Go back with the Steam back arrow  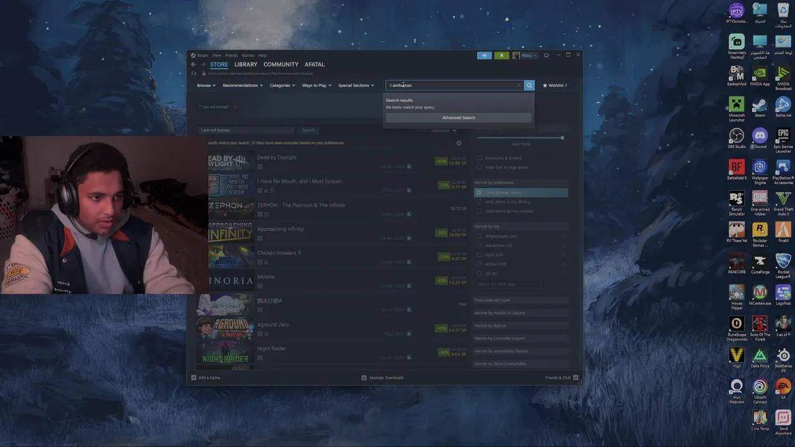[x=194, y=65]
